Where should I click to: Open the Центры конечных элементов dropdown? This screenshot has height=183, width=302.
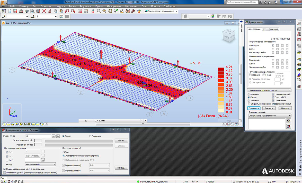coord(270,115)
